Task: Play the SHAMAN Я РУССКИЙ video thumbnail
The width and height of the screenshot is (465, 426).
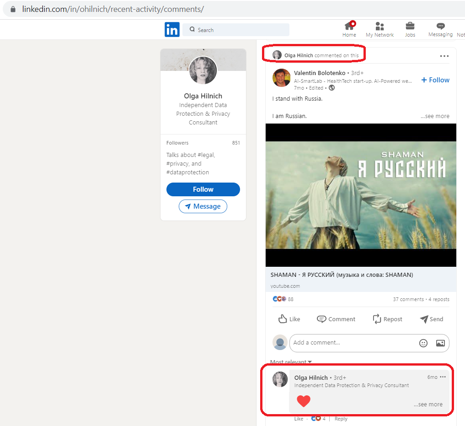Action: pos(361,195)
